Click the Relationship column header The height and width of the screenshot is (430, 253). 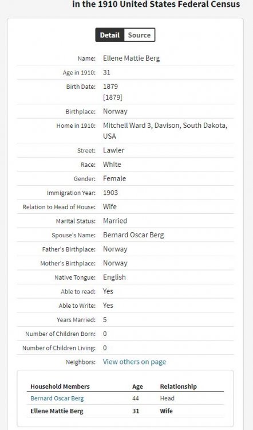pos(178,386)
